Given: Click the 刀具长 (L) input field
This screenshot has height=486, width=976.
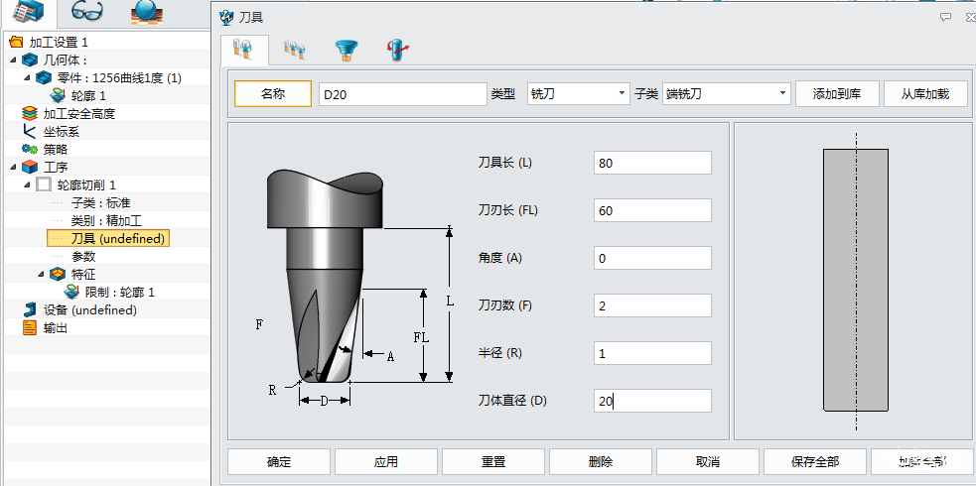Looking at the screenshot, I should click(652, 163).
